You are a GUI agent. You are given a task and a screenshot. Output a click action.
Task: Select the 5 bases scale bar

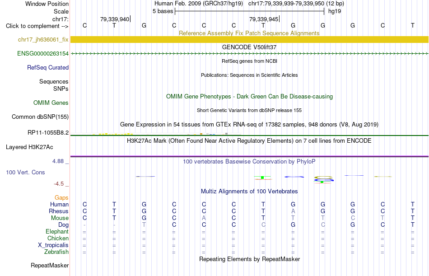coord(249,11)
